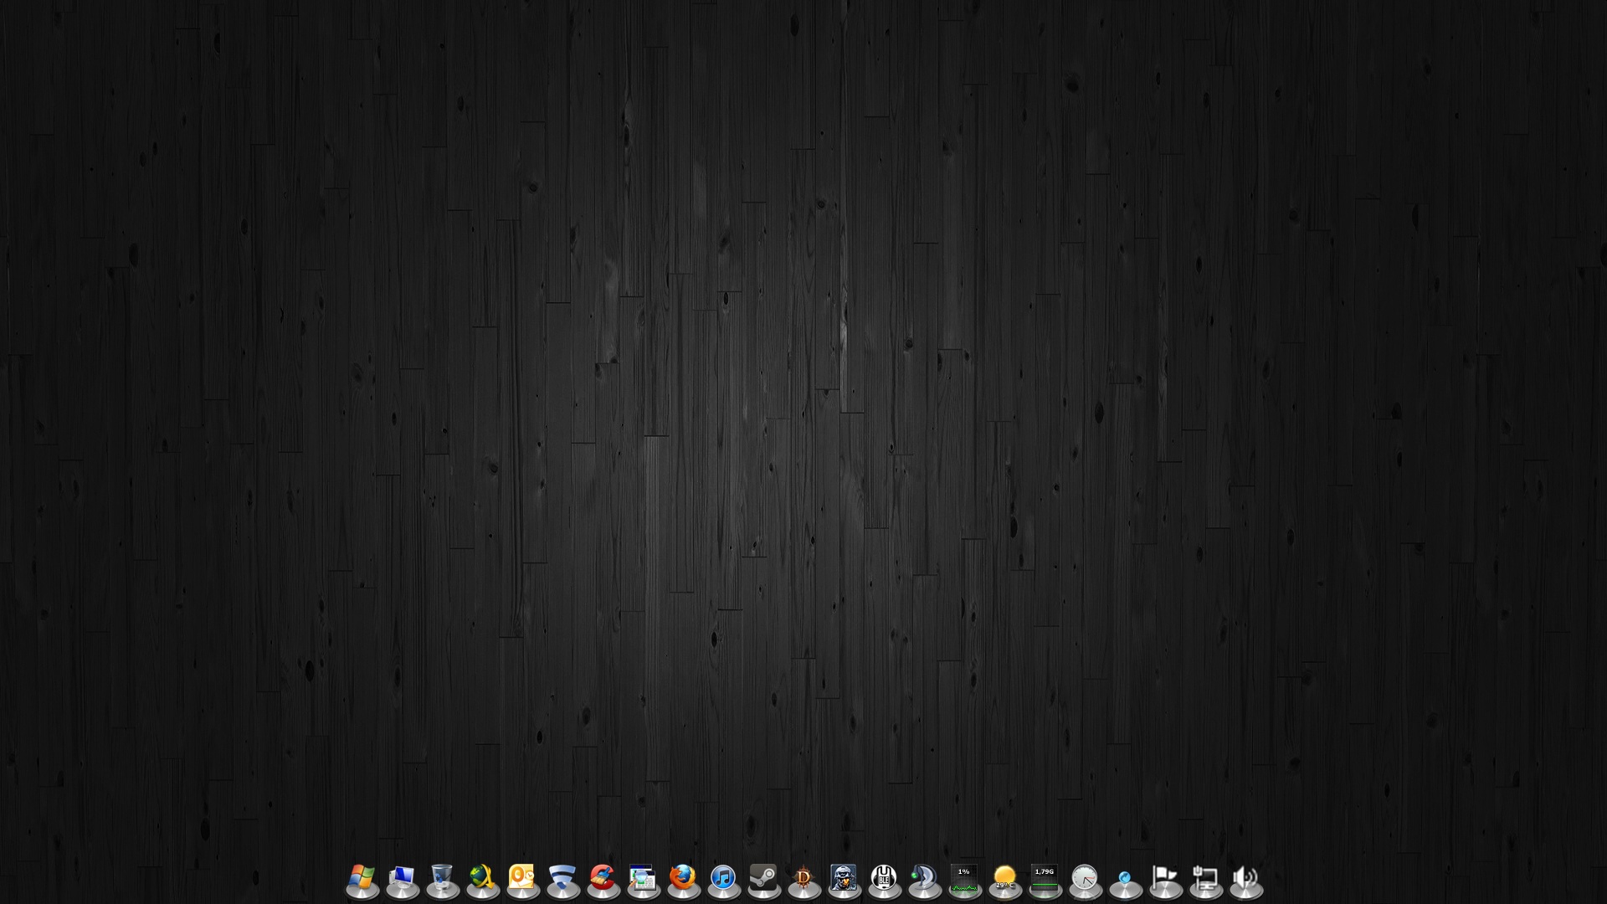The height and width of the screenshot is (904, 1607).
Task: Open the analog clock docklet
Action: pyautogui.click(x=1085, y=878)
